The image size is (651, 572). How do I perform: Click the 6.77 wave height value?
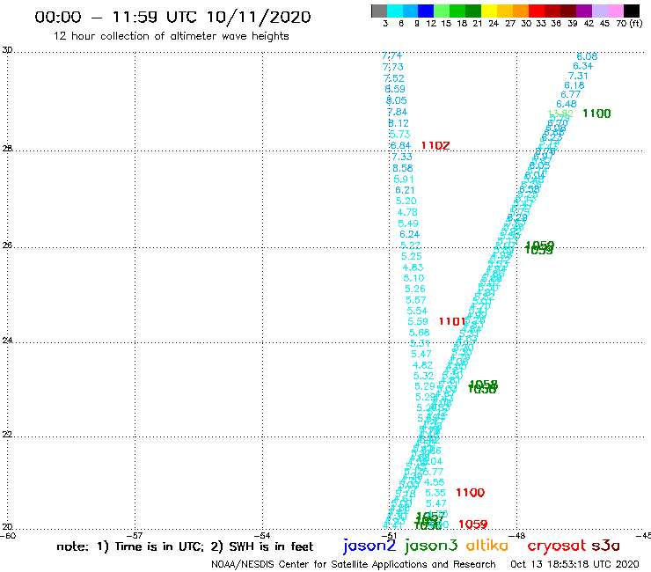[x=570, y=95]
